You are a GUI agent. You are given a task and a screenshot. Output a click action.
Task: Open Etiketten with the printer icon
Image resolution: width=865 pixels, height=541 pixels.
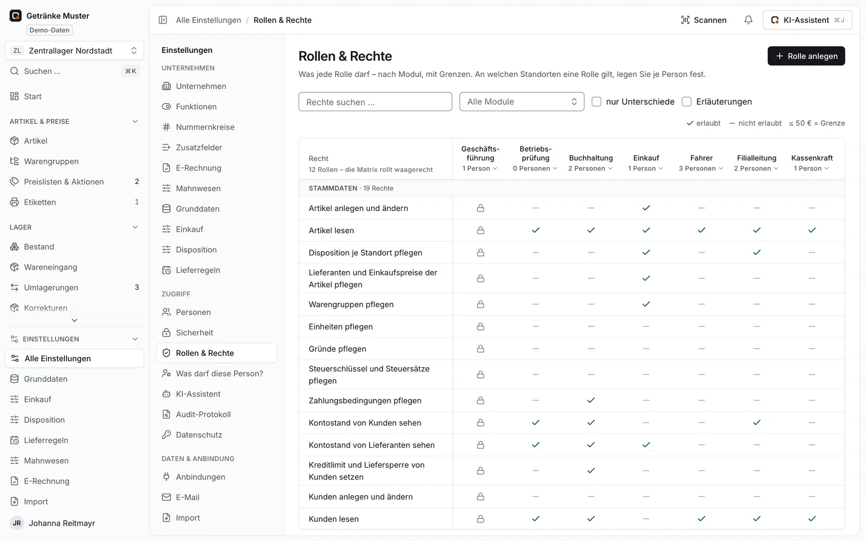point(14,202)
